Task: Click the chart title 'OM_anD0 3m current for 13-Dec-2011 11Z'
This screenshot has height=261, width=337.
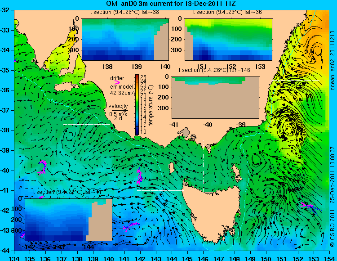Action: click(x=171, y=4)
